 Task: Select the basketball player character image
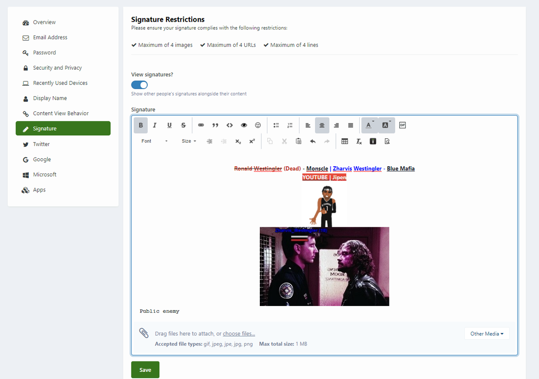tap(325, 205)
